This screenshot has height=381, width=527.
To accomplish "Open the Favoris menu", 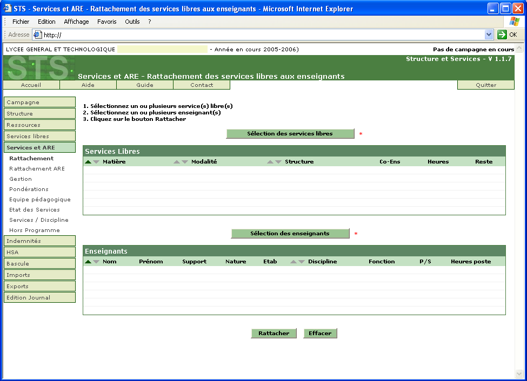I will (107, 22).
